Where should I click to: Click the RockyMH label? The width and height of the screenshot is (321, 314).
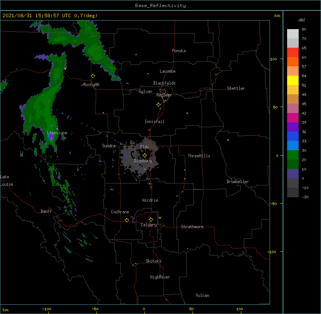pyautogui.click(x=91, y=85)
